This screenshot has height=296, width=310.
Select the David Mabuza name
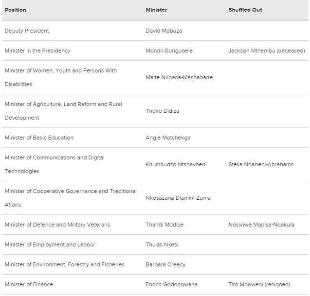(164, 31)
